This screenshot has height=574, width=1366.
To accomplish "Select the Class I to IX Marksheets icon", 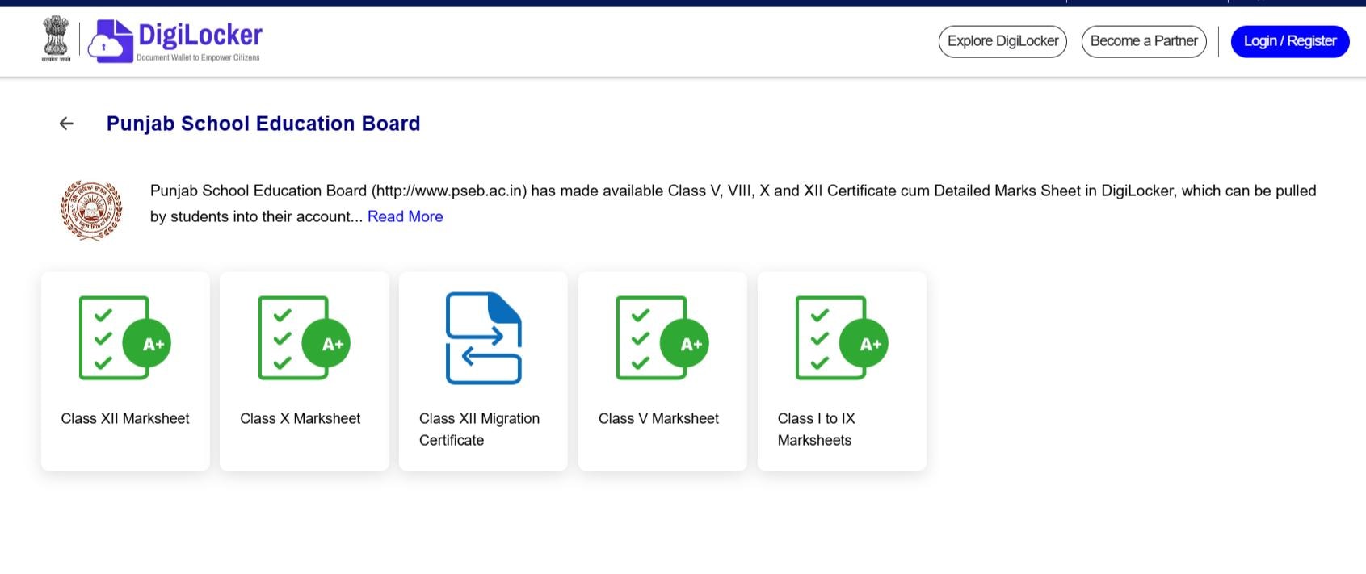I will point(842,337).
